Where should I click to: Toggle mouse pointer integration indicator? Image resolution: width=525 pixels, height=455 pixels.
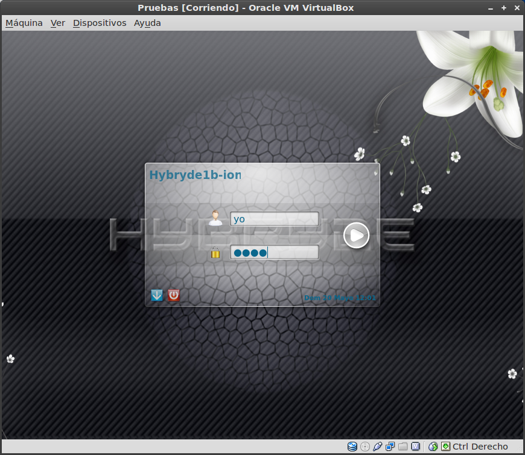433,446
